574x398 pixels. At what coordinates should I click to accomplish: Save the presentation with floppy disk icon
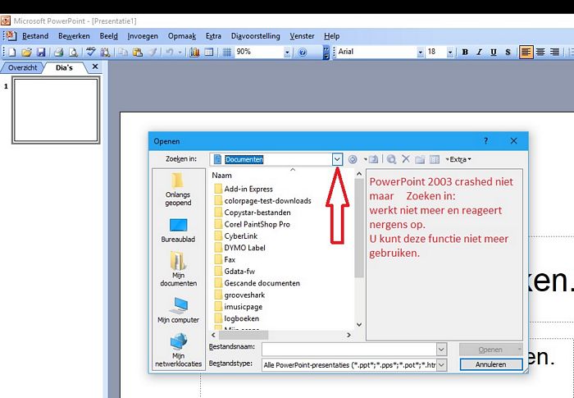41,52
